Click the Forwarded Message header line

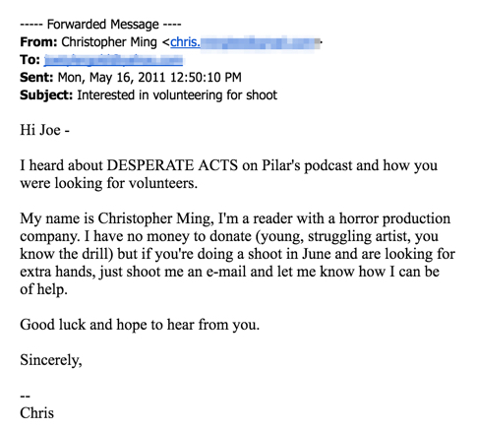click(x=100, y=25)
